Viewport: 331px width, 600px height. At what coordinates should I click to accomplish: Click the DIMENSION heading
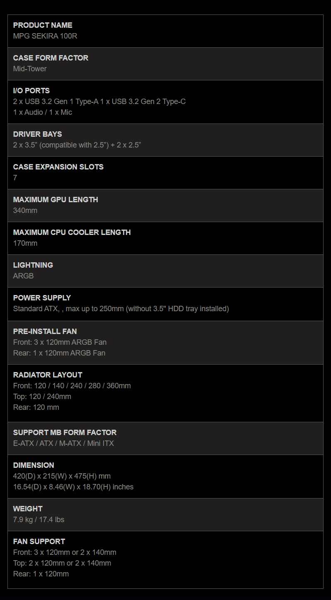point(34,465)
